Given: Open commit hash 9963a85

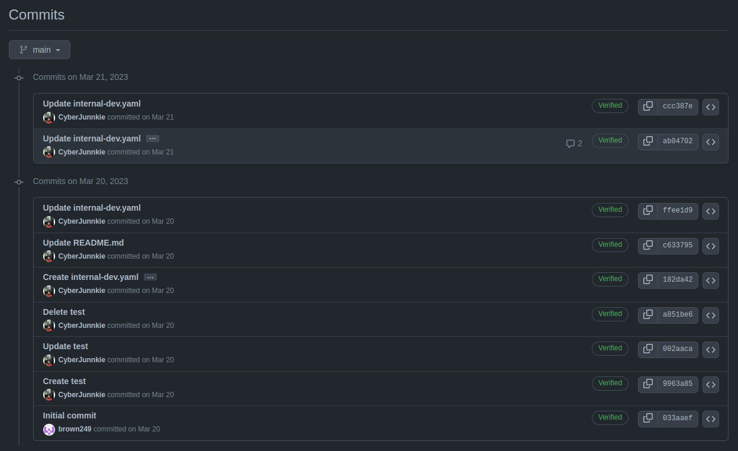Looking at the screenshot, I should [678, 384].
